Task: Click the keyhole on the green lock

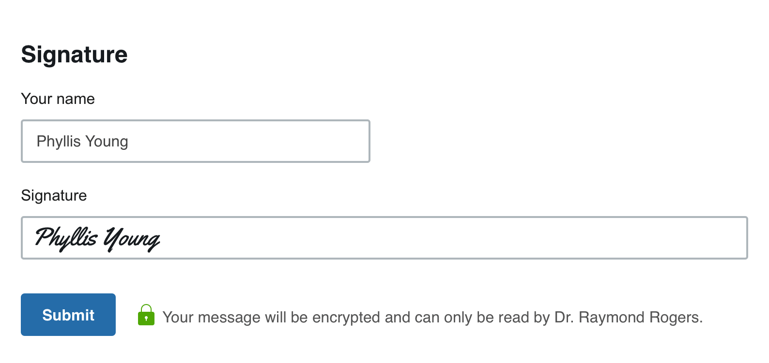Action: pyautogui.click(x=146, y=319)
